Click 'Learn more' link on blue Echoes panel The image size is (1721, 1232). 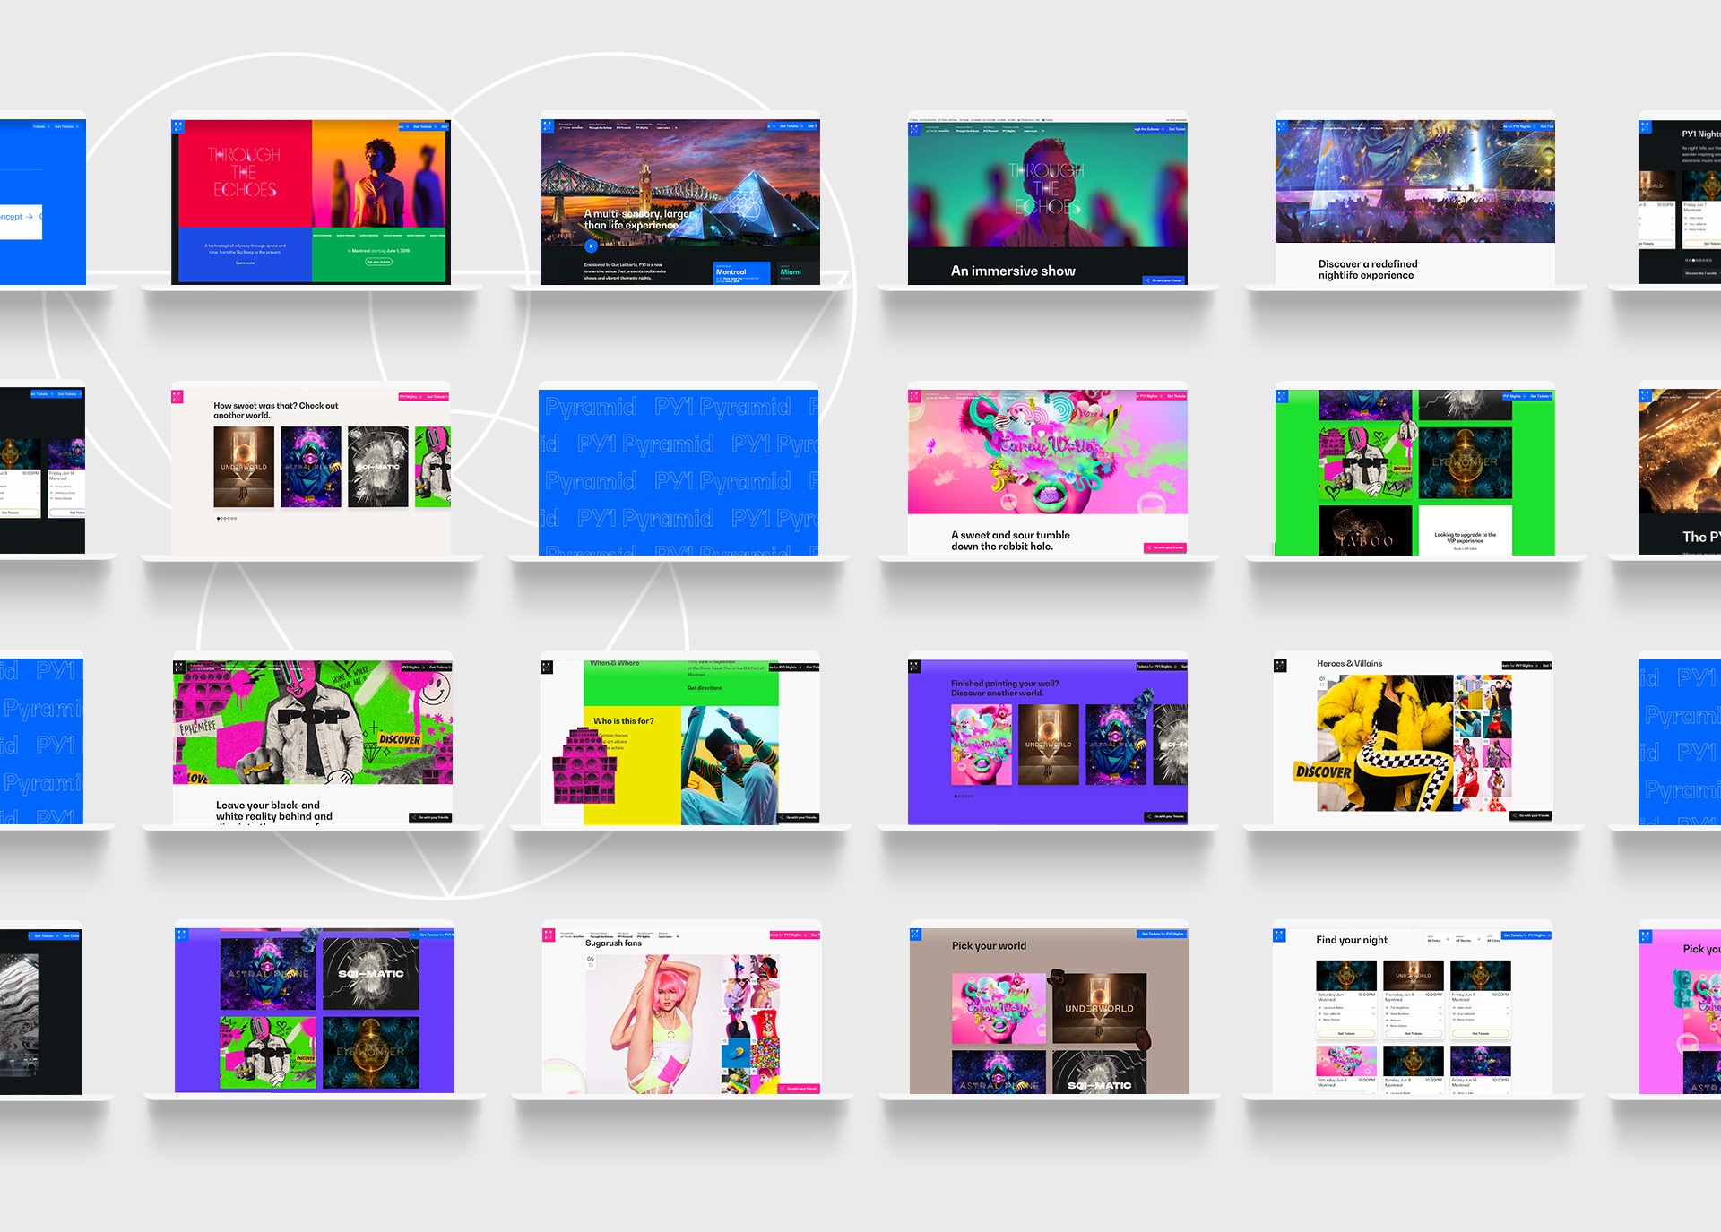pyautogui.click(x=245, y=263)
